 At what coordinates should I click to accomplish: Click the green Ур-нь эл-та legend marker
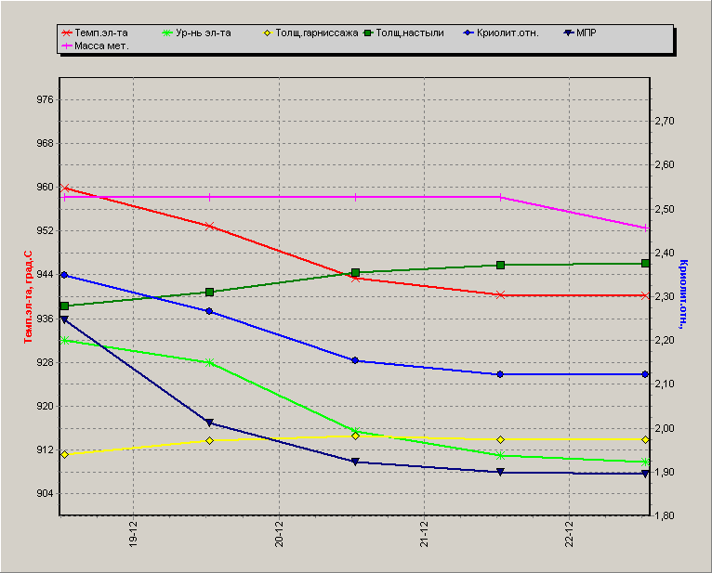167,33
